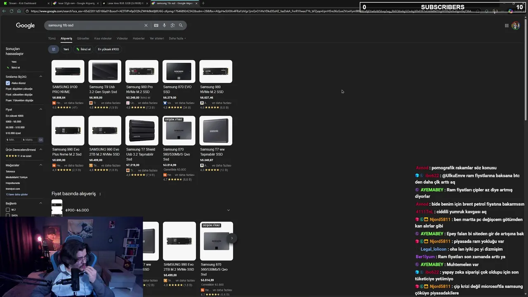
Task: Click the next arrow on the product carousel
Action: point(232,238)
